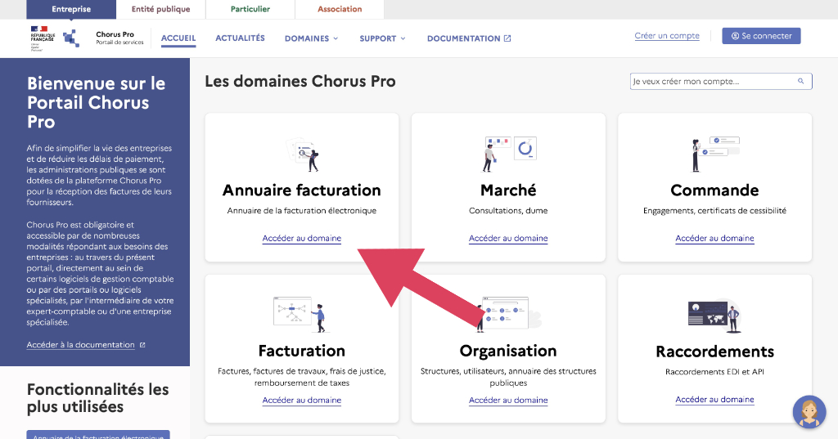Click the Annuaire de la facturation électronique button
838x439 pixels.
pos(98,435)
